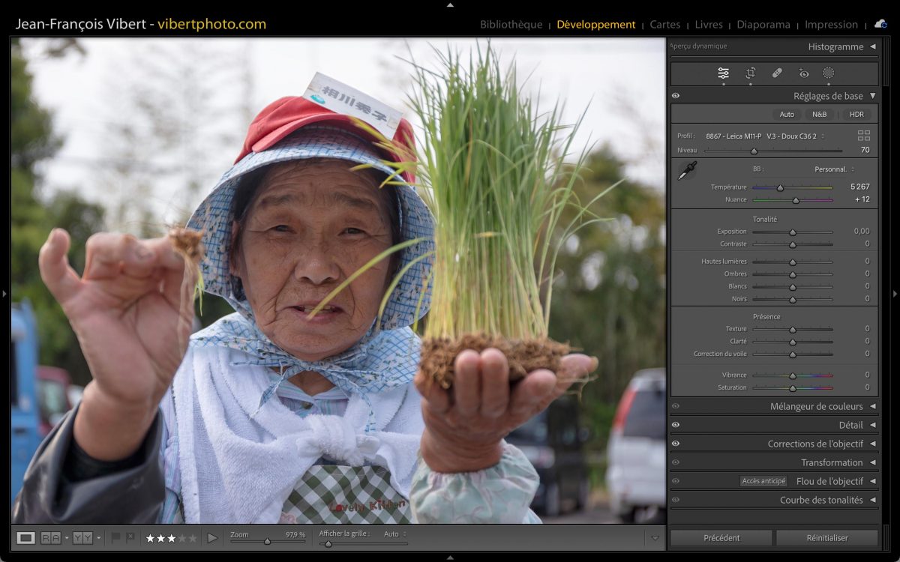This screenshot has width=900, height=562.
Task: Open the Masking tool circle icon
Action: (x=828, y=73)
